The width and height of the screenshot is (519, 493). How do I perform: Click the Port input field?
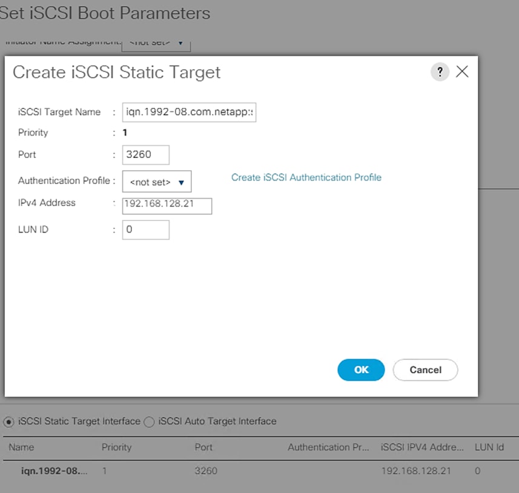tap(145, 154)
